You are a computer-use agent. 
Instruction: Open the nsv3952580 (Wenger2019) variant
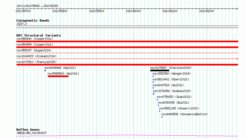172,74
